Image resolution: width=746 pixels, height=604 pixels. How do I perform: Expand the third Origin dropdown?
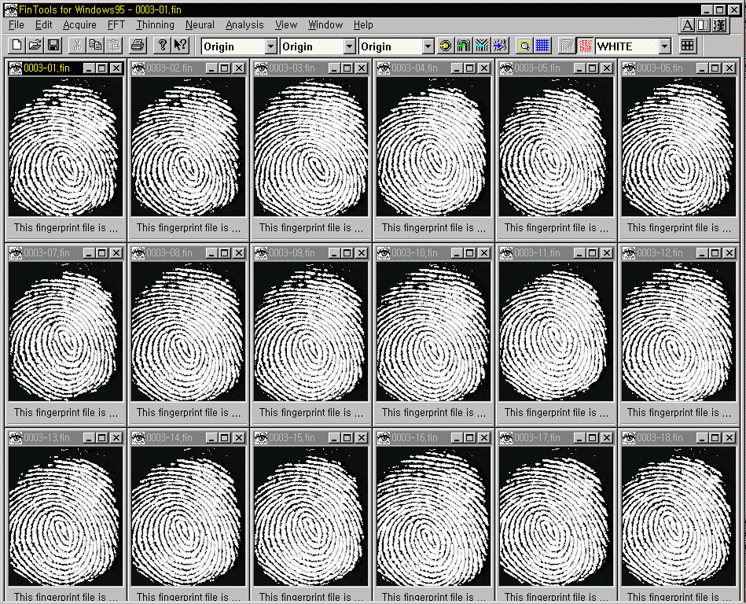pos(428,46)
